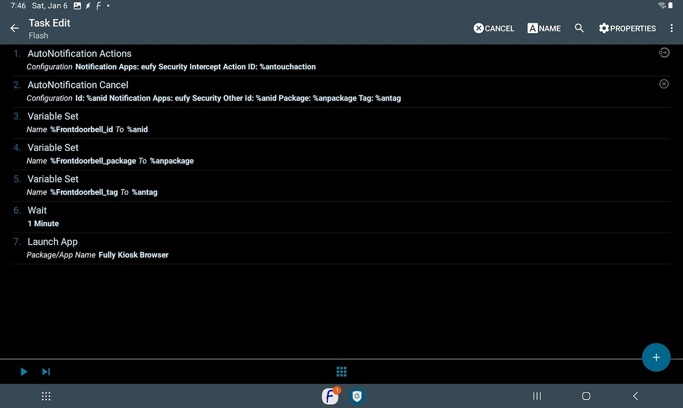683x408 pixels.
Task: Open the Properties settings gear
Action: pyautogui.click(x=627, y=28)
